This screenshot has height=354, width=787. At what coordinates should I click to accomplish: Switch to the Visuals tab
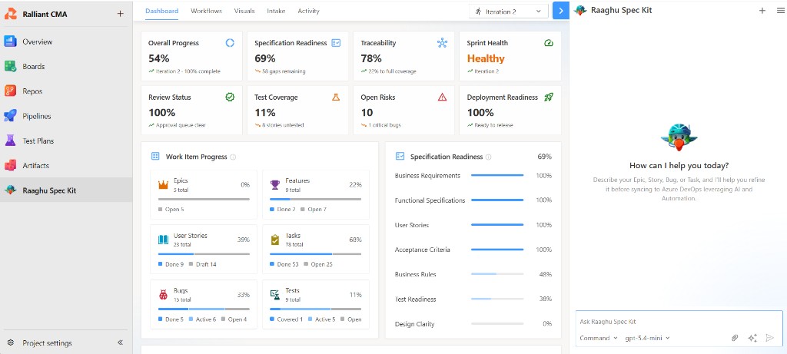(244, 11)
